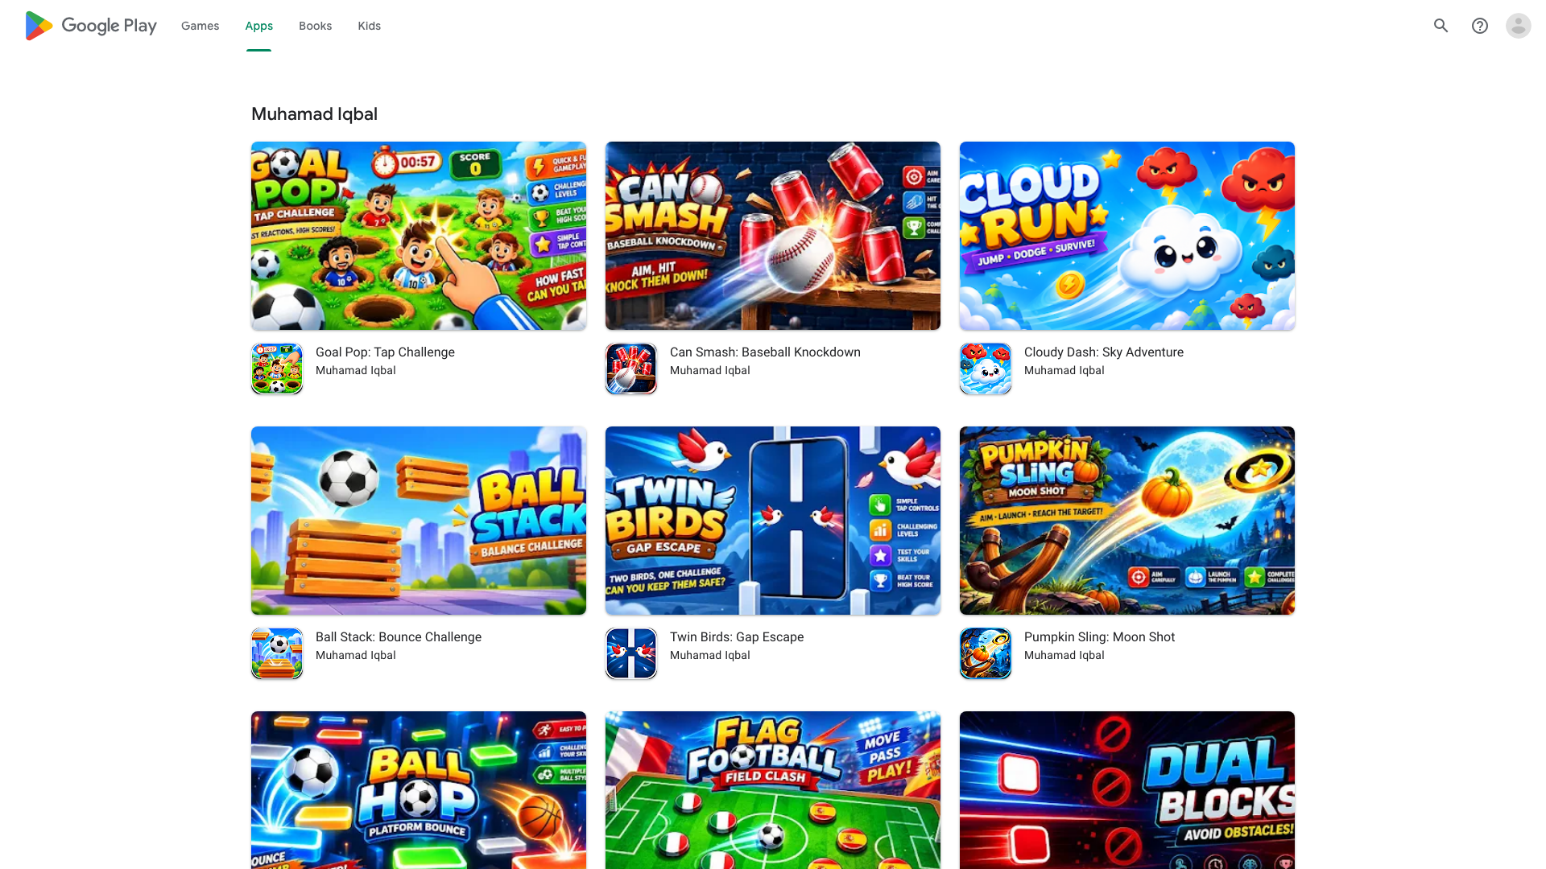Click the Muhamad Iqbal page heading
This screenshot has width=1546, height=869.
click(314, 114)
